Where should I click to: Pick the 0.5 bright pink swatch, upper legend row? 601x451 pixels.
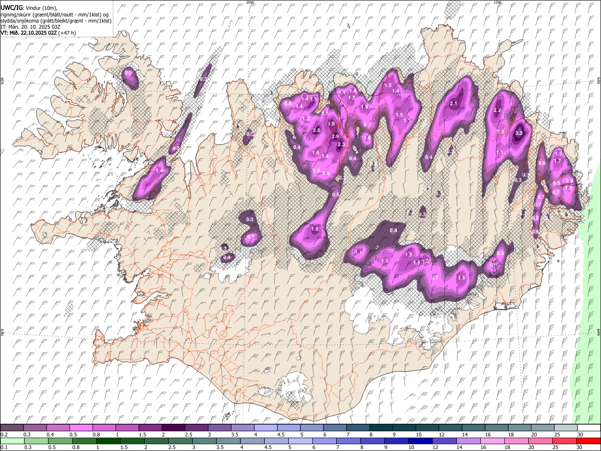click(81, 428)
